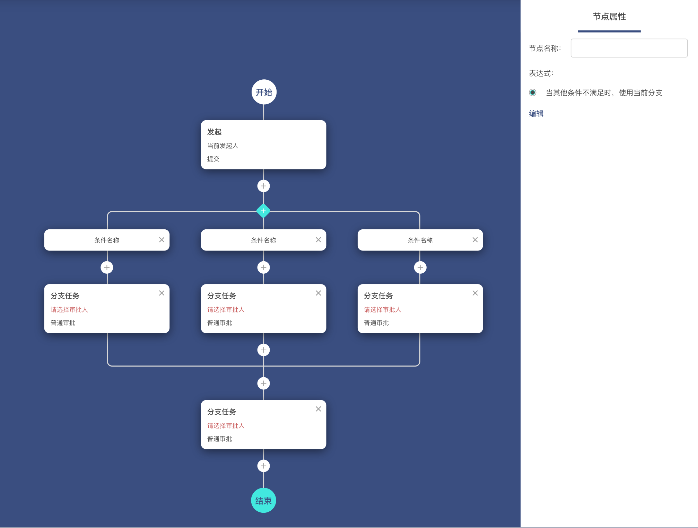Select the 当其他条件不满足时 radio option
Viewport: 698px width, 528px height.
click(x=533, y=93)
